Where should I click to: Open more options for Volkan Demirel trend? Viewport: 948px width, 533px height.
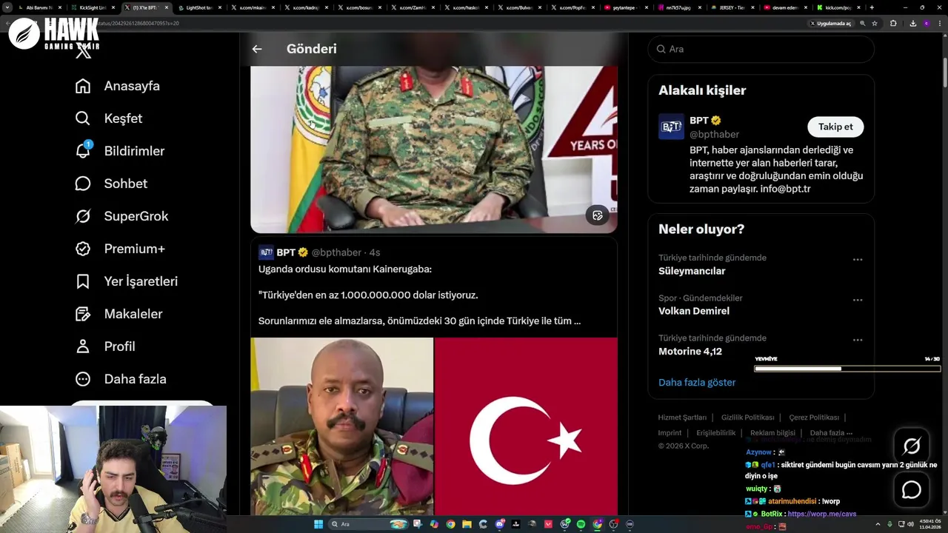(x=858, y=300)
